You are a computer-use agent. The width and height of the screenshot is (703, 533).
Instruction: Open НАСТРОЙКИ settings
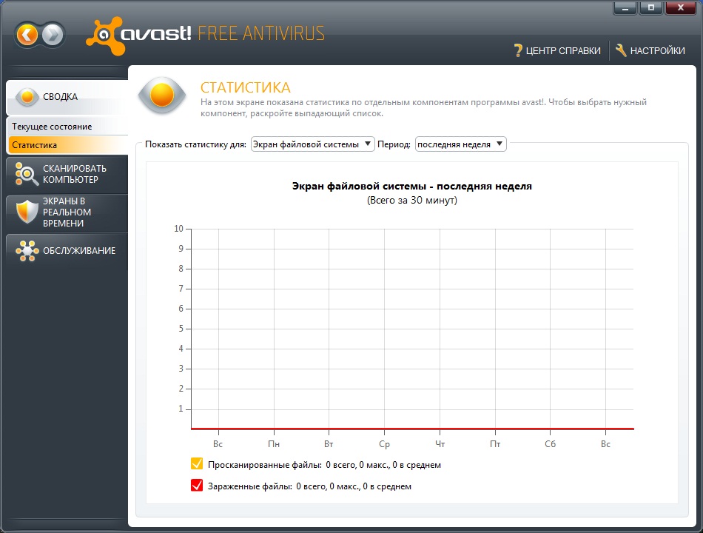650,50
